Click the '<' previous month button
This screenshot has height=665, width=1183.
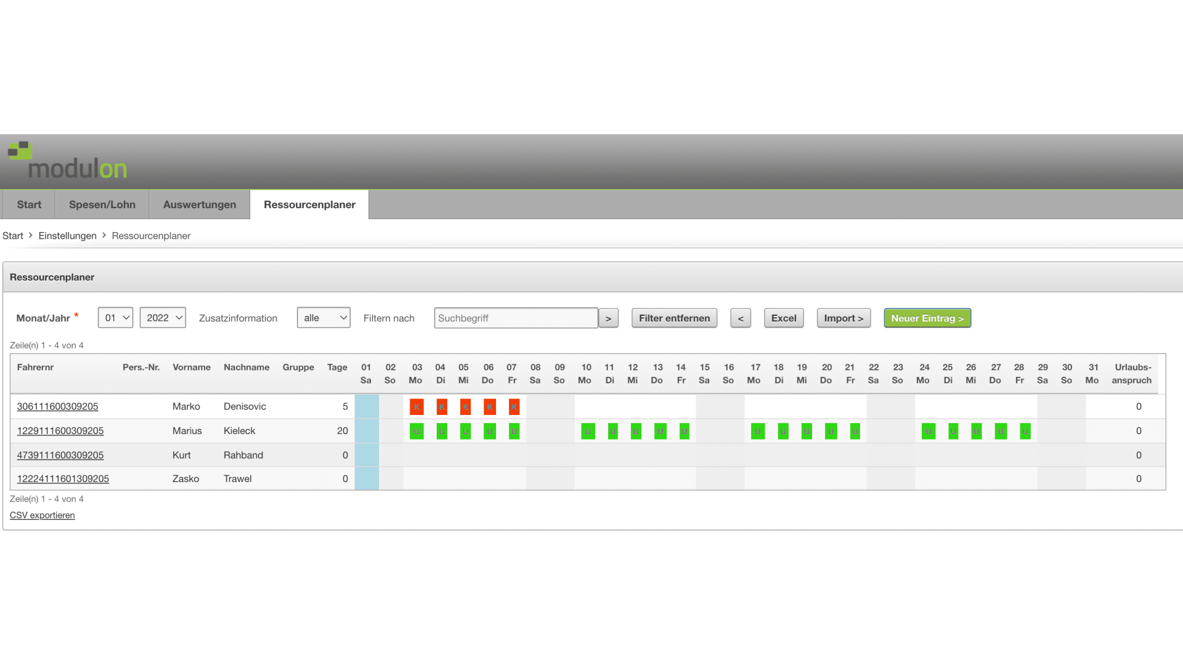(x=741, y=318)
